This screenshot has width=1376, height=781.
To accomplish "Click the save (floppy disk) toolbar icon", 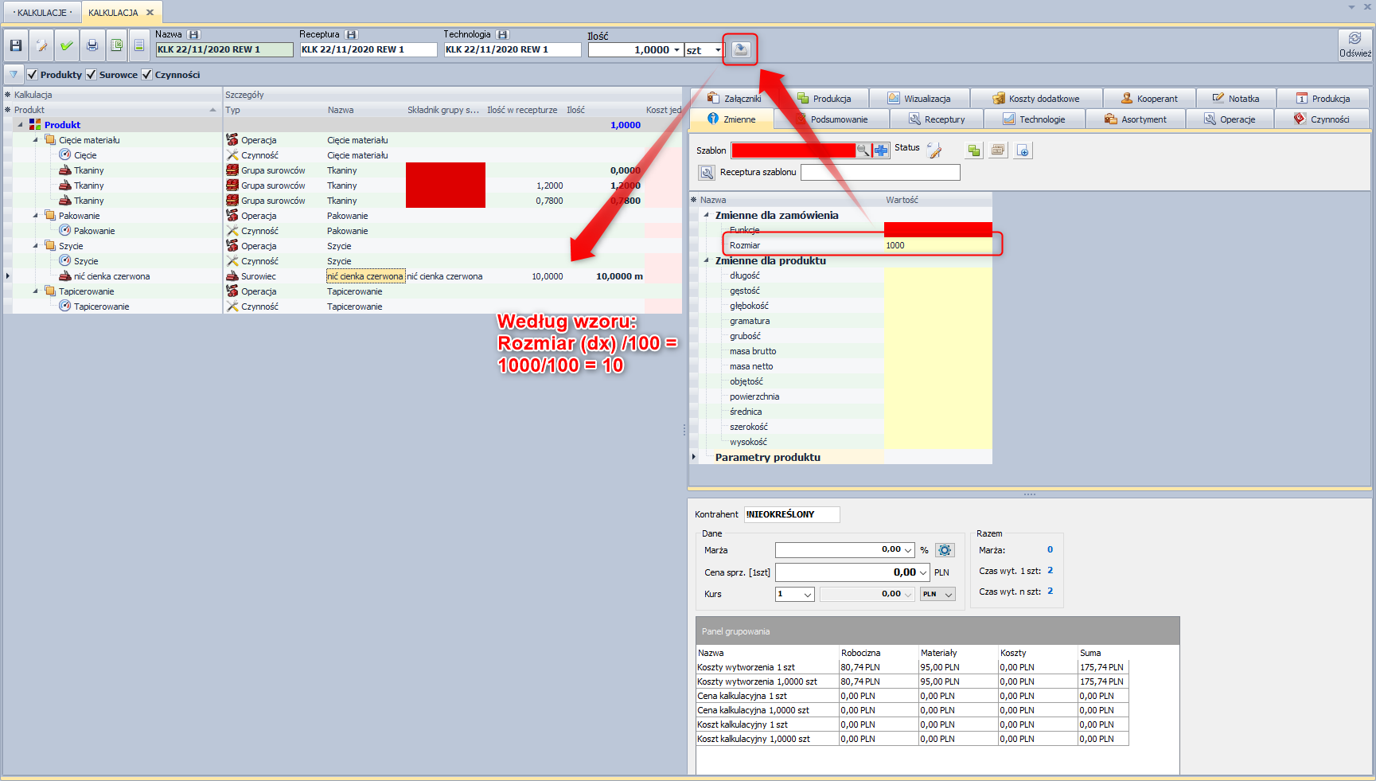I will 16,46.
